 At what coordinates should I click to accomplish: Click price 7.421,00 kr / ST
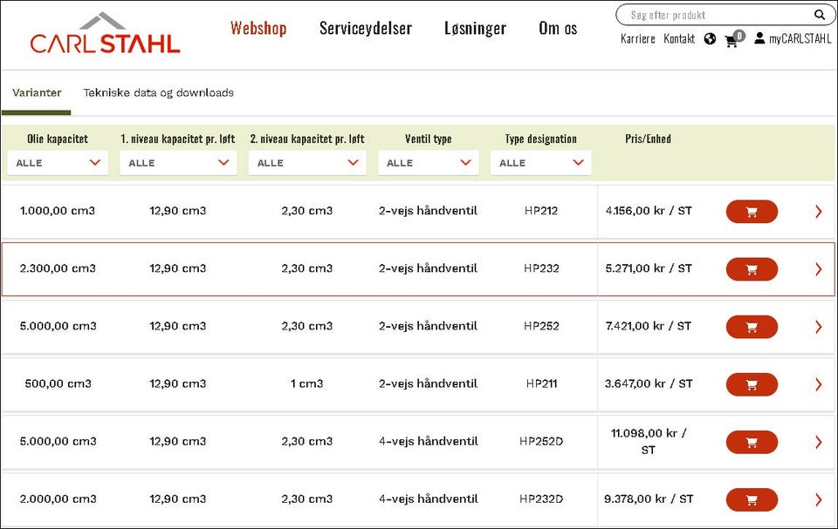pyautogui.click(x=649, y=326)
